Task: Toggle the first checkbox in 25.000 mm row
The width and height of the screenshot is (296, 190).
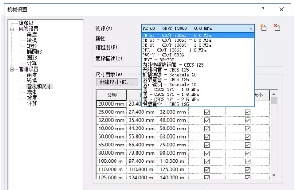Action: pos(207,112)
